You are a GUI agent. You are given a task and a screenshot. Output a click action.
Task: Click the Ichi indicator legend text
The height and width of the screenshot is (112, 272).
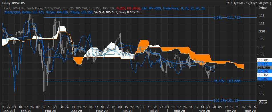(x=144, y=8)
